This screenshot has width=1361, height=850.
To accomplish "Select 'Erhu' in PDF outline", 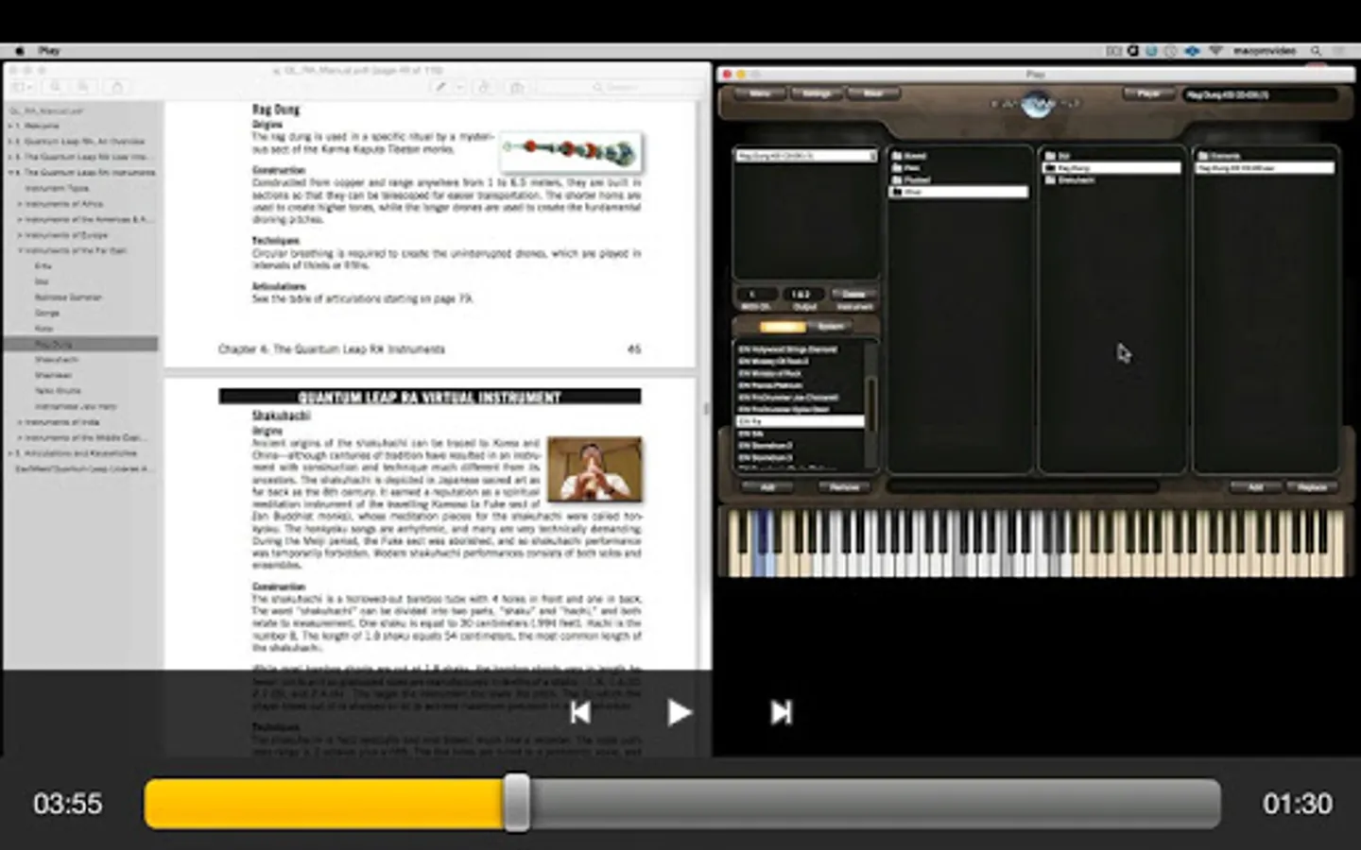I will point(43,266).
